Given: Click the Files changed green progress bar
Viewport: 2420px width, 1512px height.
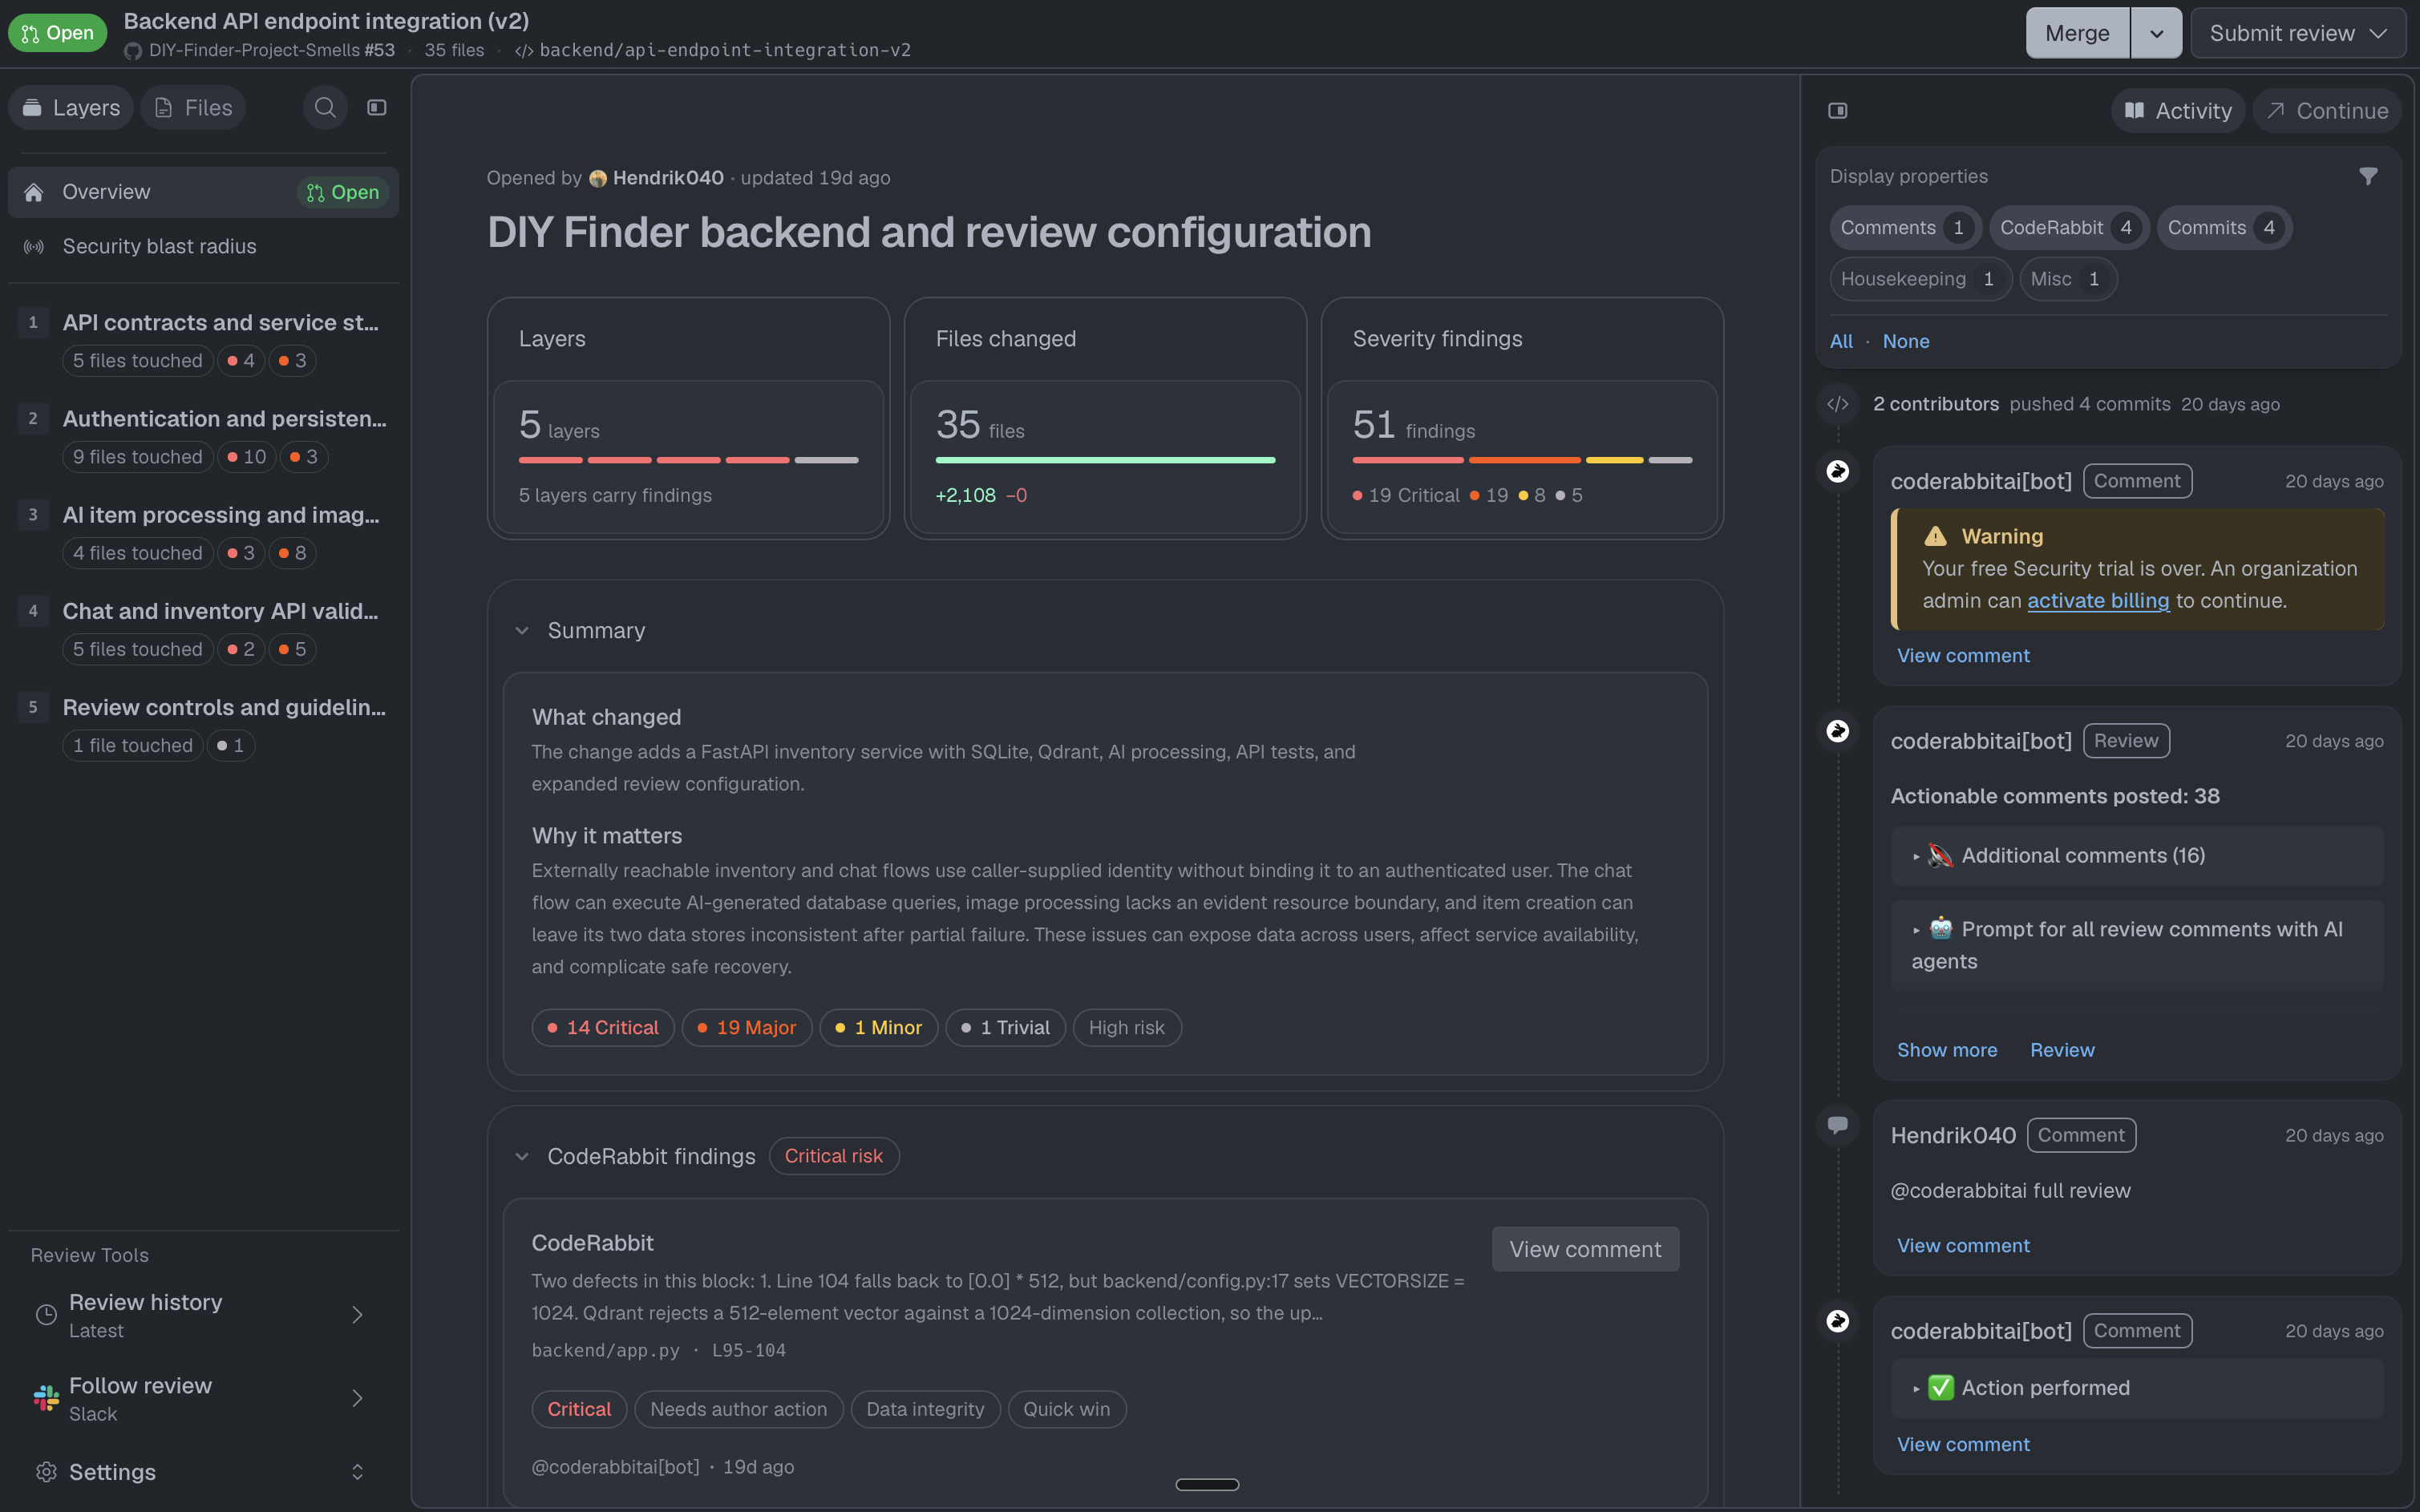Looking at the screenshot, I should 1105,460.
